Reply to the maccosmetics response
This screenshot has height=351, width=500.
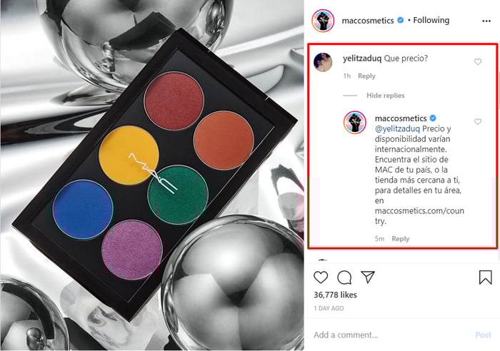pos(400,239)
